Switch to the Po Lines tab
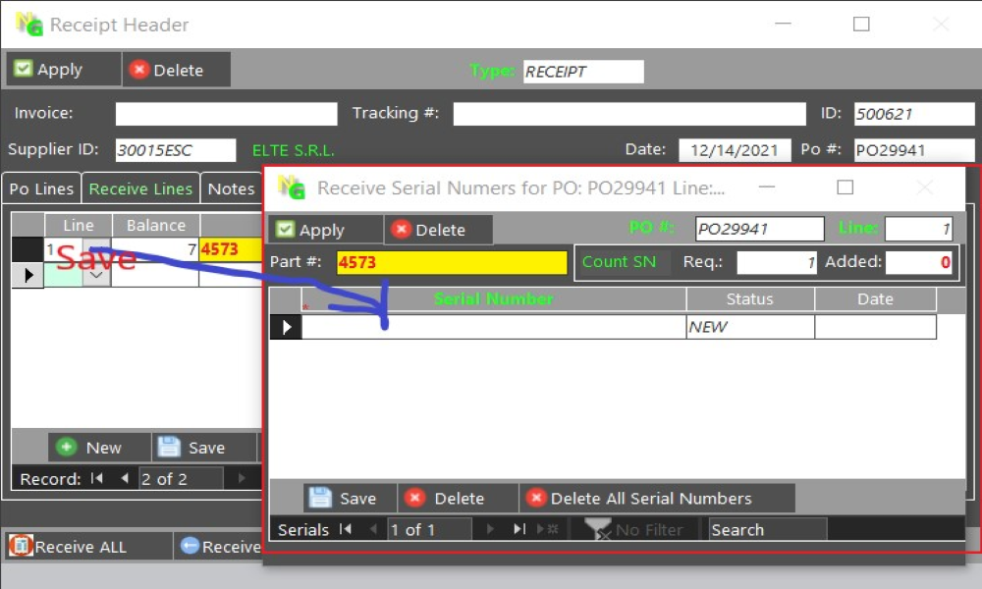982x589 pixels. coord(41,188)
